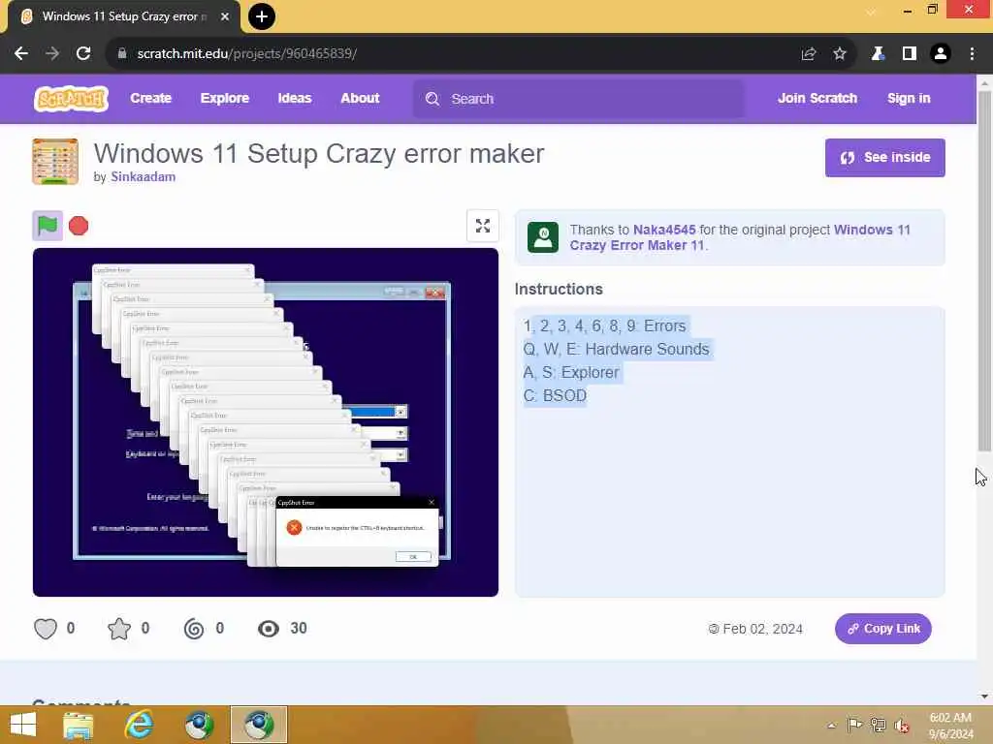Click the red error icon in dialog
This screenshot has height=744, width=993.
294,528
